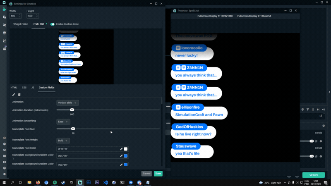Screen dimensions: 331x186
Task: Click the Done button
Action: 158,174
